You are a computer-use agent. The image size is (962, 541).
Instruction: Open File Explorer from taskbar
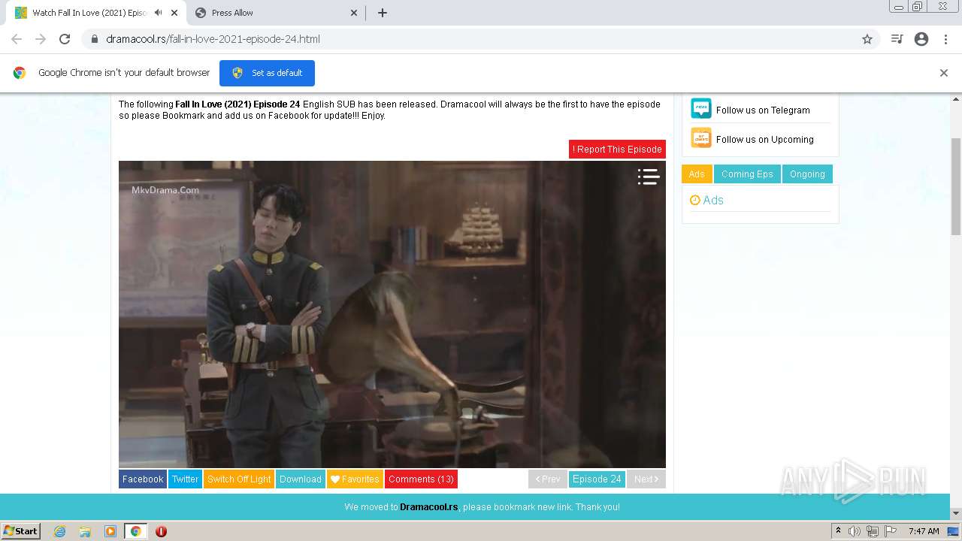click(x=85, y=531)
